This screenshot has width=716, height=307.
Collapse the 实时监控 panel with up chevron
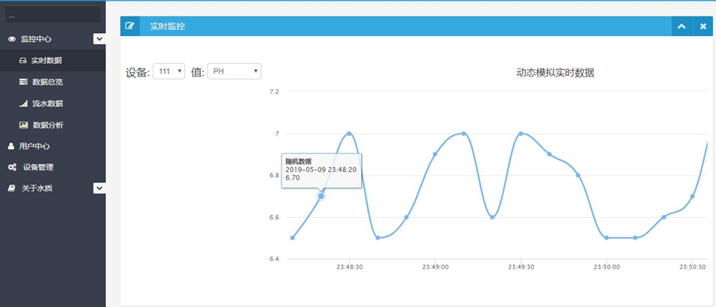click(681, 26)
